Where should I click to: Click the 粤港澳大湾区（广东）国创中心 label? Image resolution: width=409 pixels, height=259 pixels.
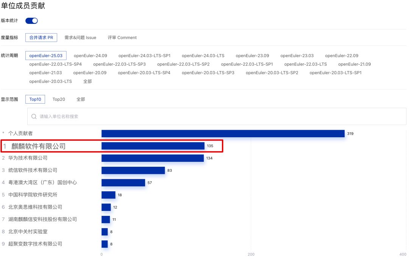click(42, 183)
